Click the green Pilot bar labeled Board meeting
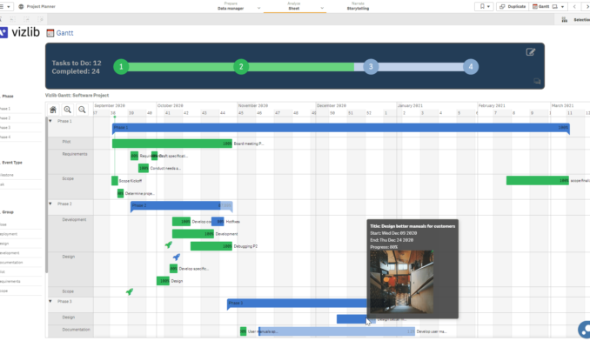 click(172, 144)
